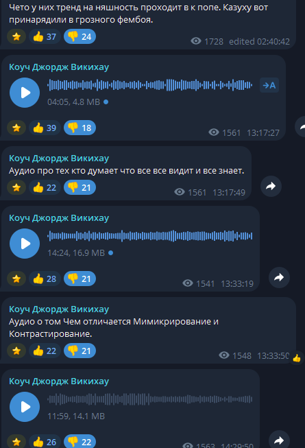Viewport: 305px width, 448px height.
Task: Add star reaction on the 04:05 audio post
Action: point(16,128)
